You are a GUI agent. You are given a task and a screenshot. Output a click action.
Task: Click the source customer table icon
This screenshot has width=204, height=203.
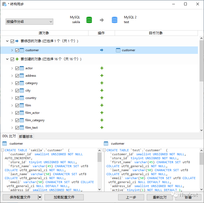click(22, 50)
